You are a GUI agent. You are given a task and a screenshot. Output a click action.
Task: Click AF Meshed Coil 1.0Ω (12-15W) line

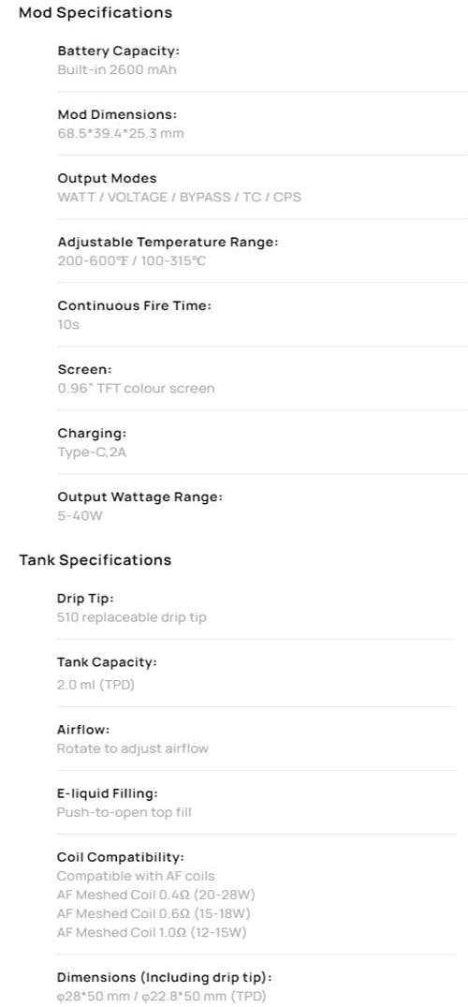click(x=152, y=932)
